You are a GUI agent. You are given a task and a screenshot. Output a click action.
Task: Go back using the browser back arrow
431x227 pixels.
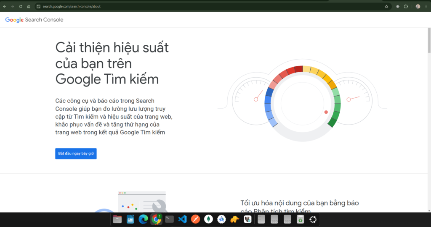pos(5,7)
